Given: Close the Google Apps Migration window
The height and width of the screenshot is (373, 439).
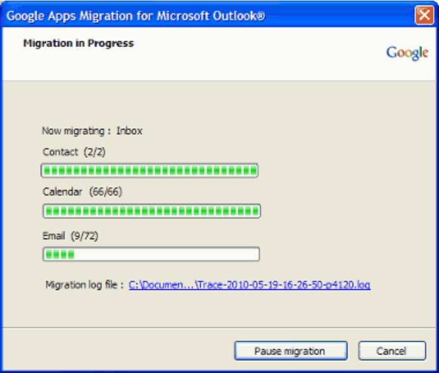Looking at the screenshot, I should coord(424,15).
